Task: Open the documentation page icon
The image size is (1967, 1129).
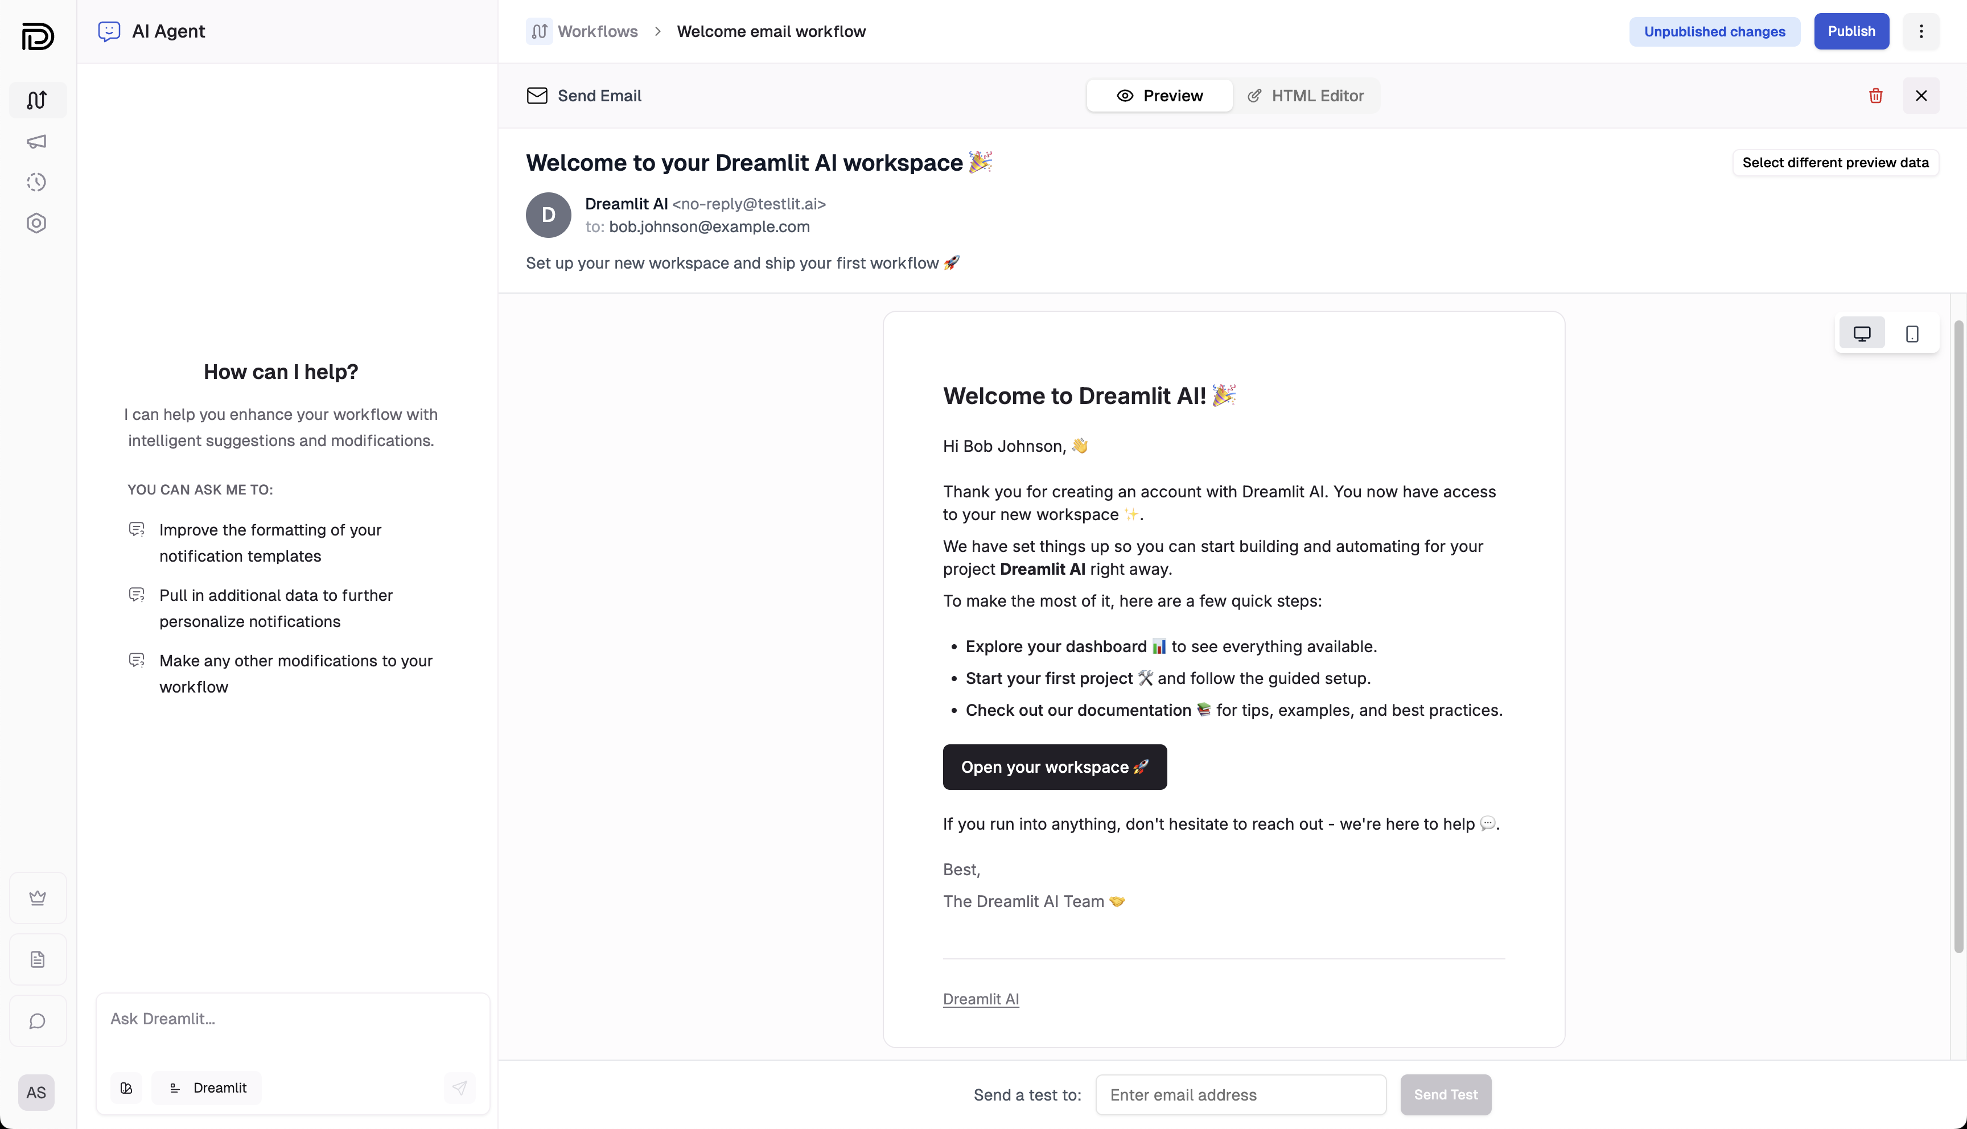Action: [37, 959]
